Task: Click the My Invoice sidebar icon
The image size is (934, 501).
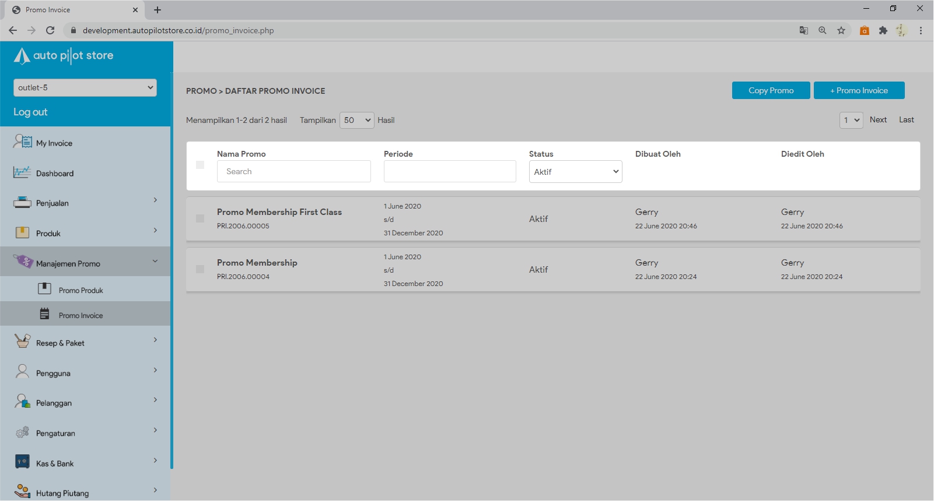Action: pos(23,142)
